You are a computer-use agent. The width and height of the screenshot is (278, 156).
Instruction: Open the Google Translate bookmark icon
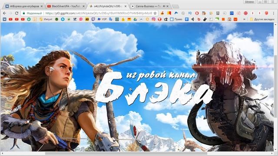[111, 19]
